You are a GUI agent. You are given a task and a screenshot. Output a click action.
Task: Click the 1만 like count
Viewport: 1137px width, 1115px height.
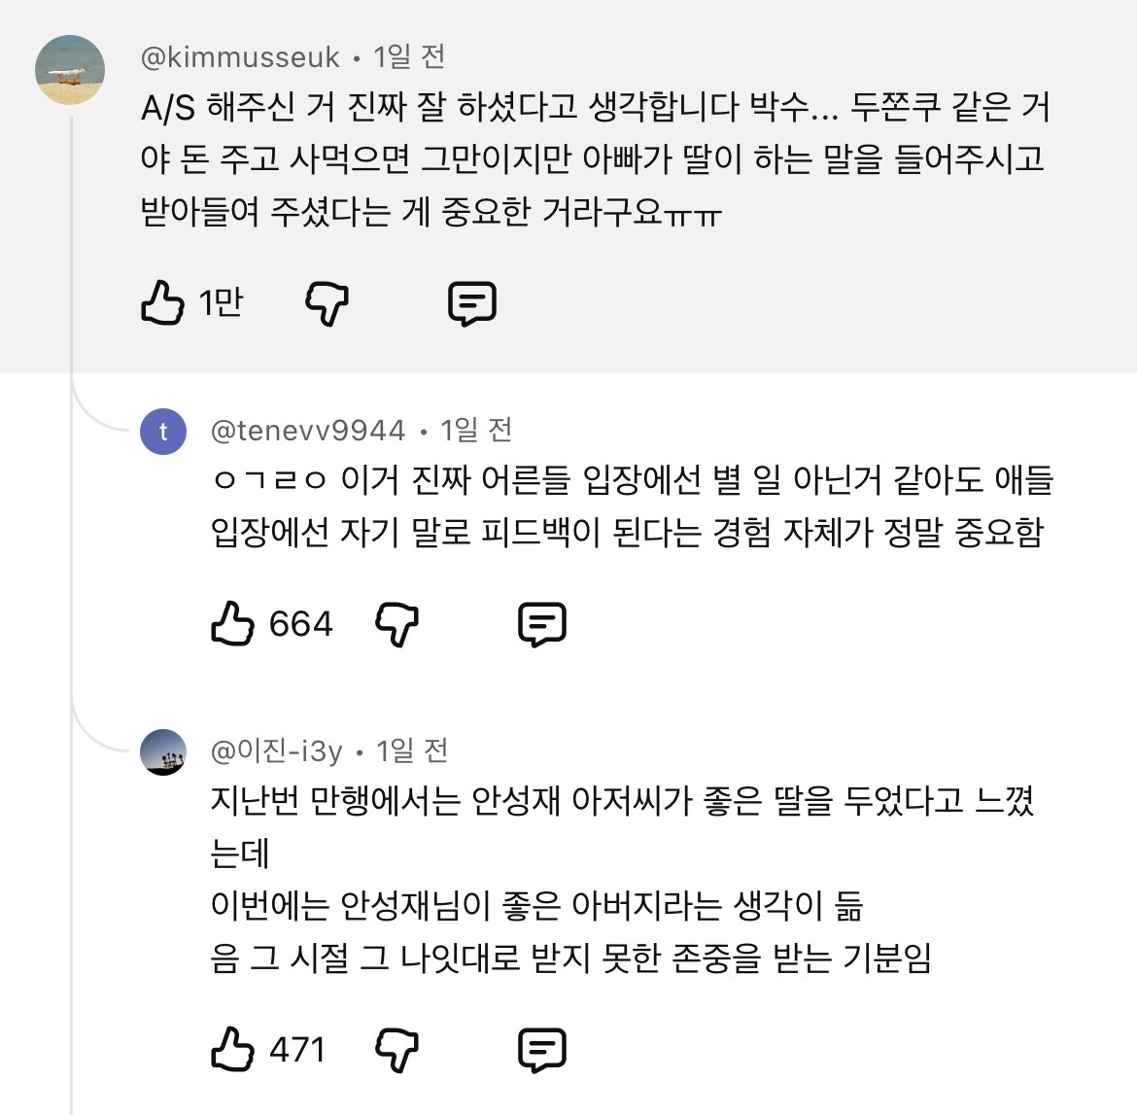(x=222, y=302)
